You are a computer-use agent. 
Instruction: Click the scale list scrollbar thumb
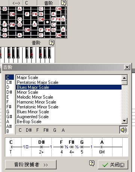point(124,83)
